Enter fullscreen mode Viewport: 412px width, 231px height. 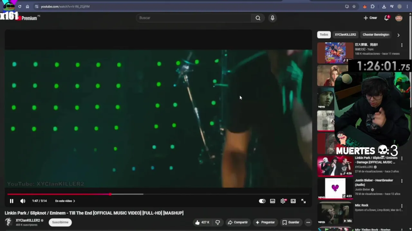pos(304,201)
